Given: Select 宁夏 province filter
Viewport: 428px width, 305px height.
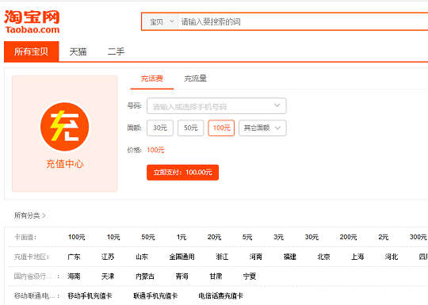Looking at the screenshot, I should pyautogui.click(x=250, y=276).
